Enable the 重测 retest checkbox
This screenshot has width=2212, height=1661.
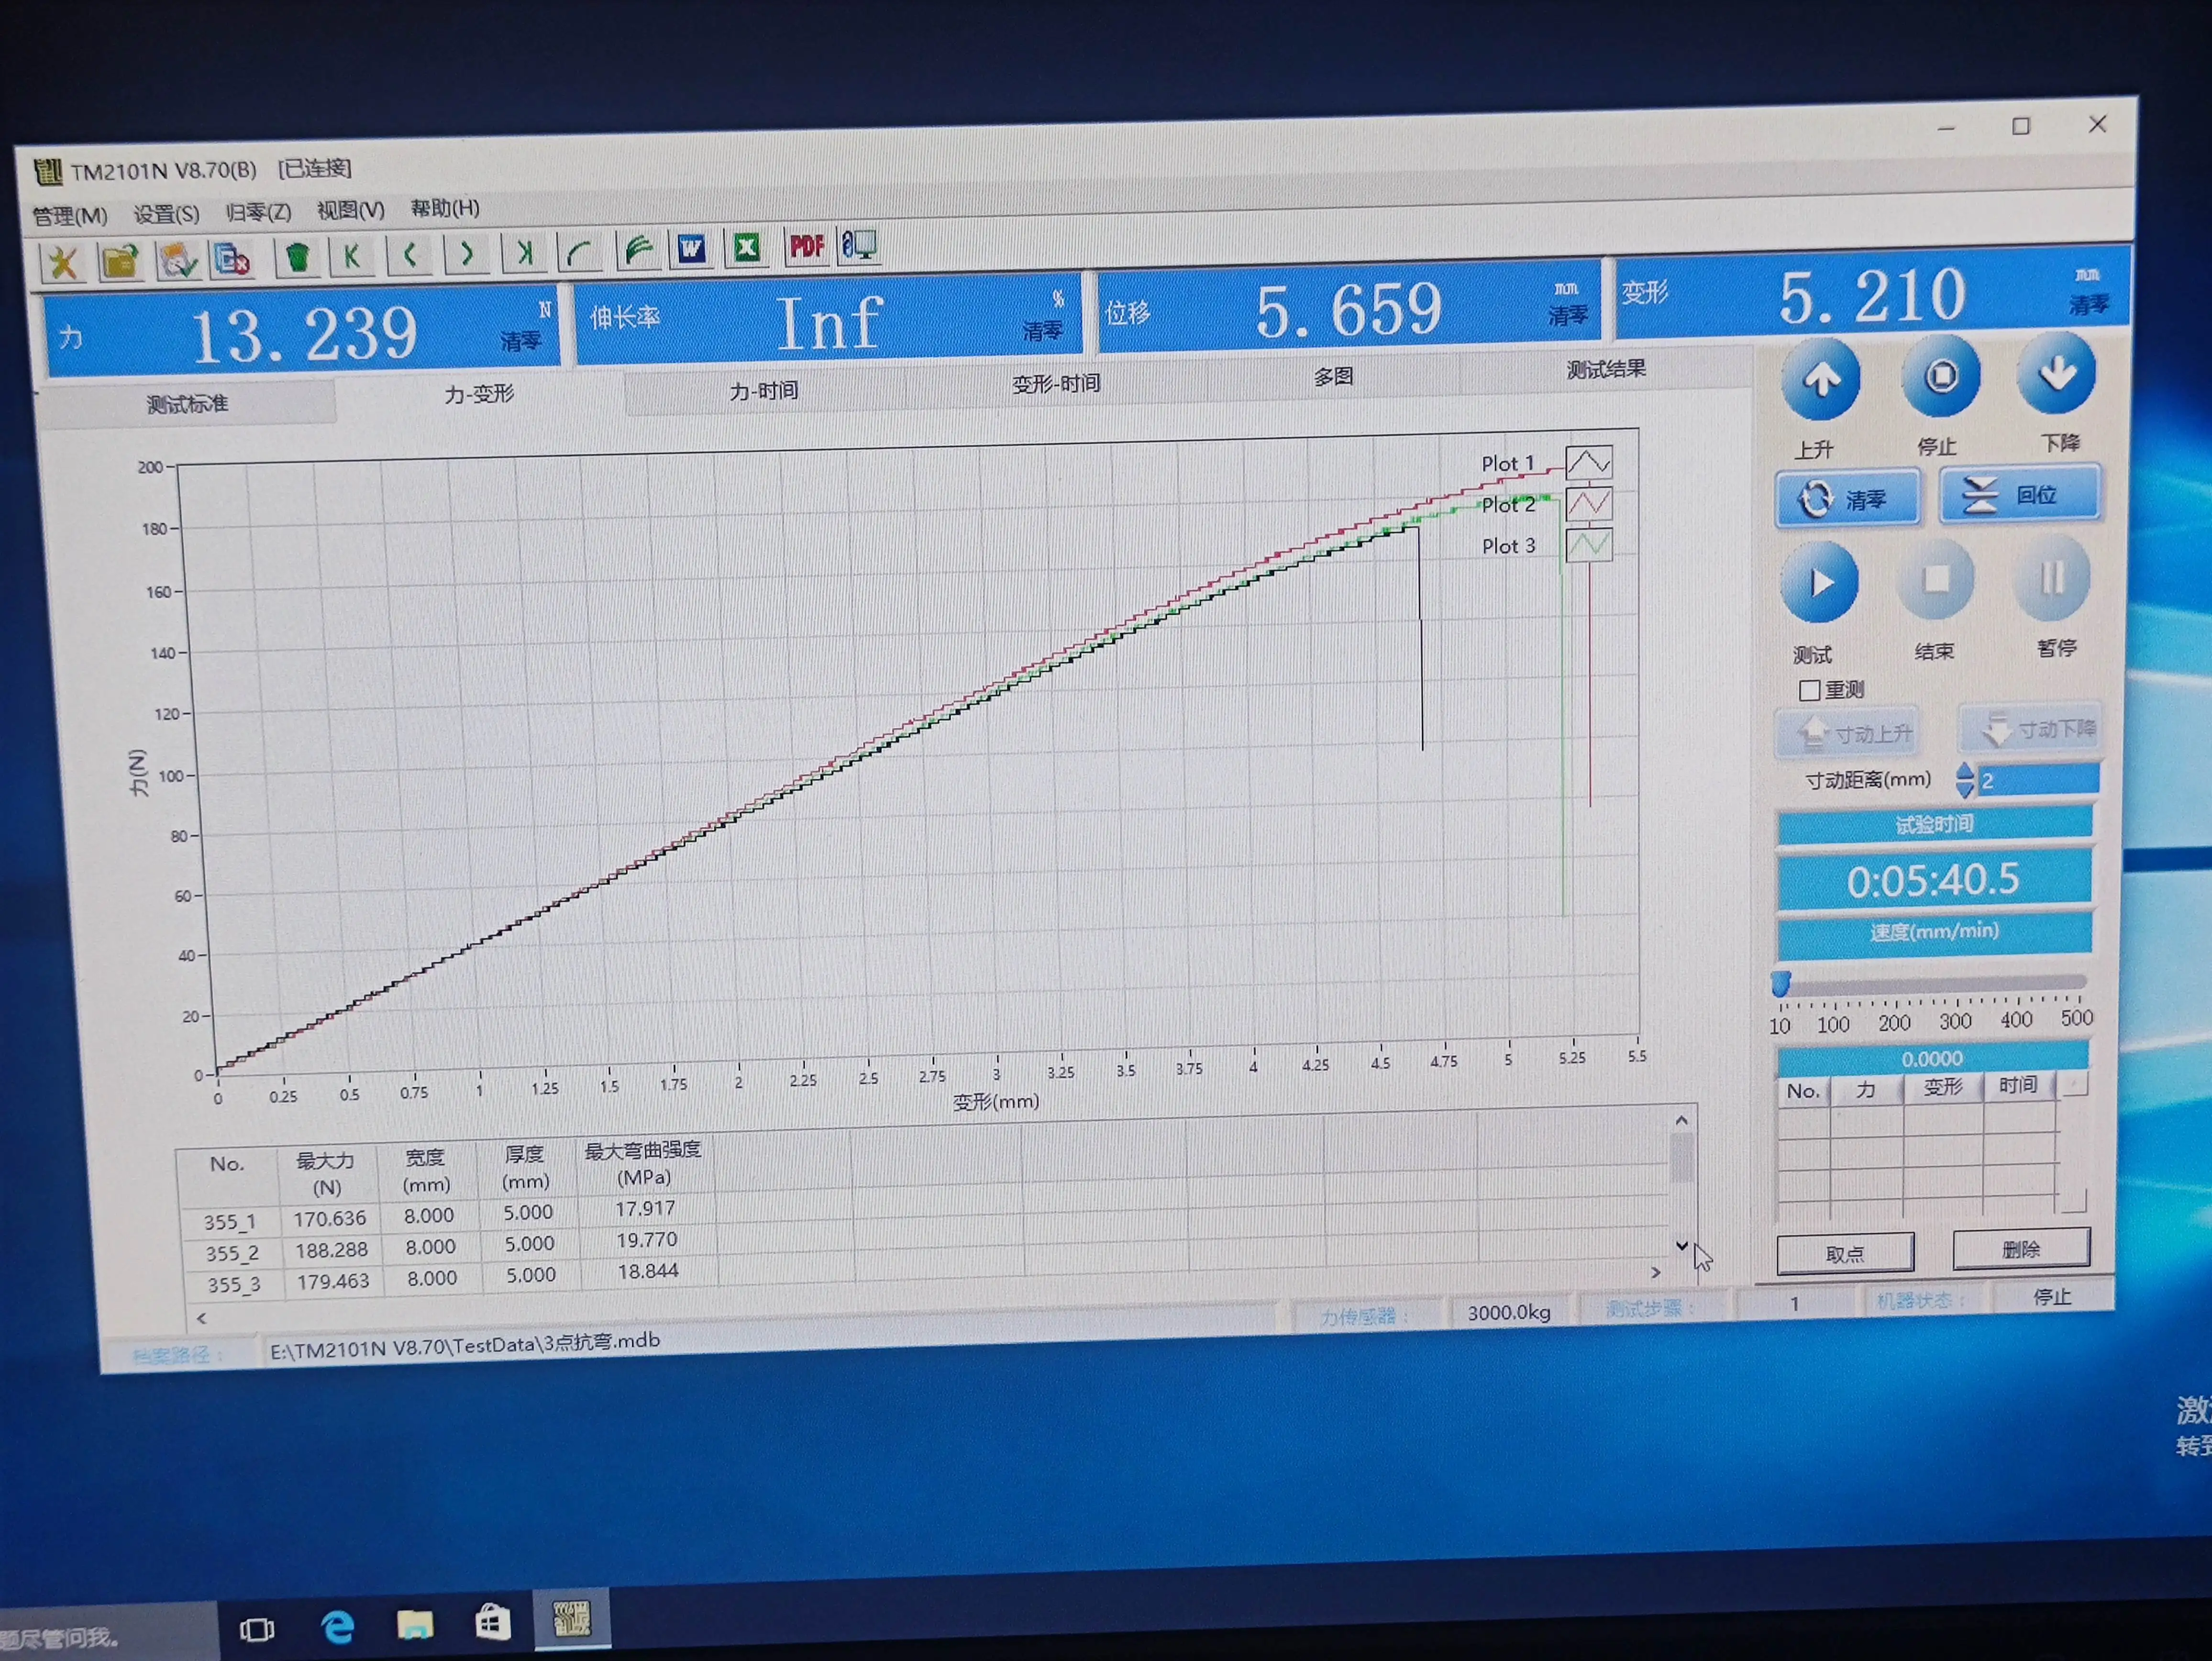1809,691
